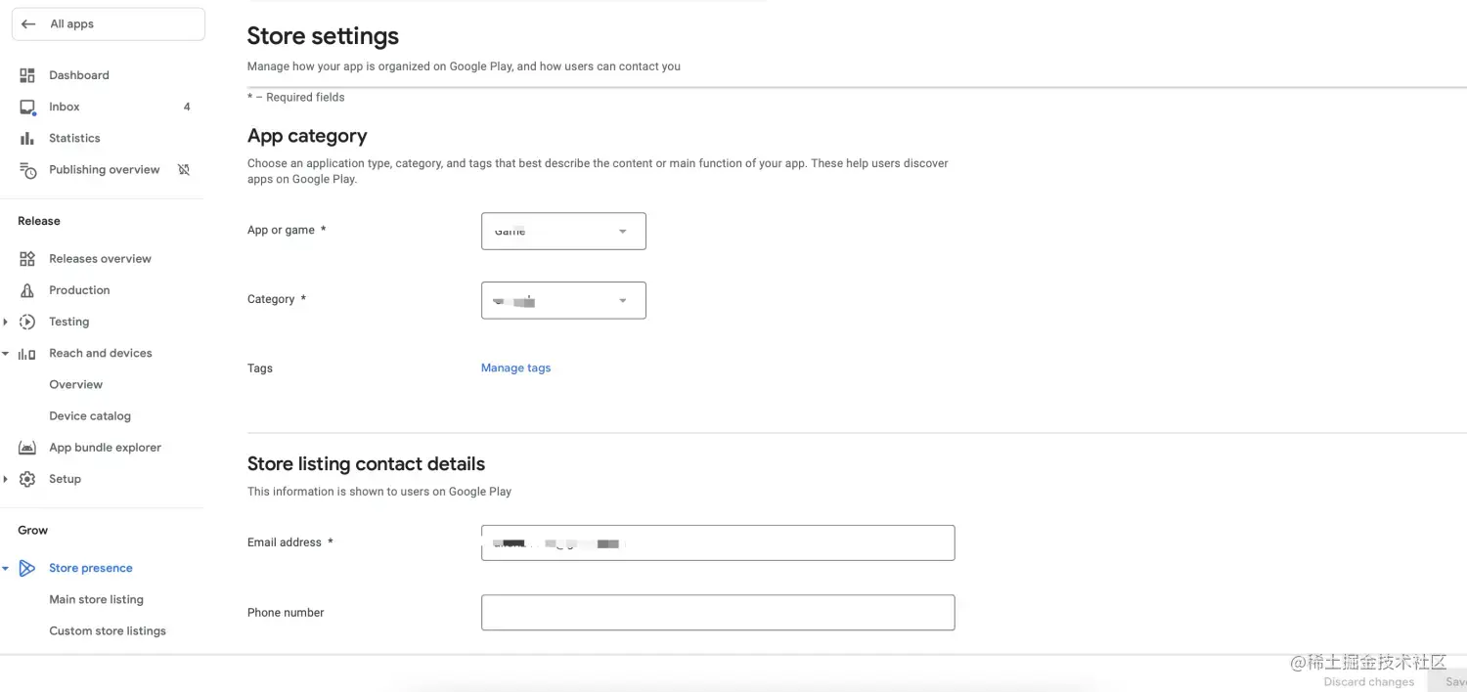
Task: Click the Releases overview icon
Action: (x=27, y=259)
